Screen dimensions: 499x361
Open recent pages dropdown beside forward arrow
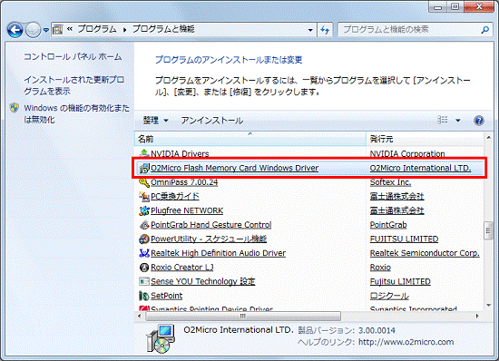click(46, 30)
